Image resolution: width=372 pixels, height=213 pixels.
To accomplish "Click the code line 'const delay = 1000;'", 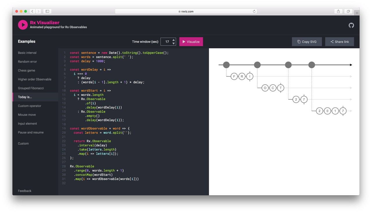I will click(x=87, y=61).
